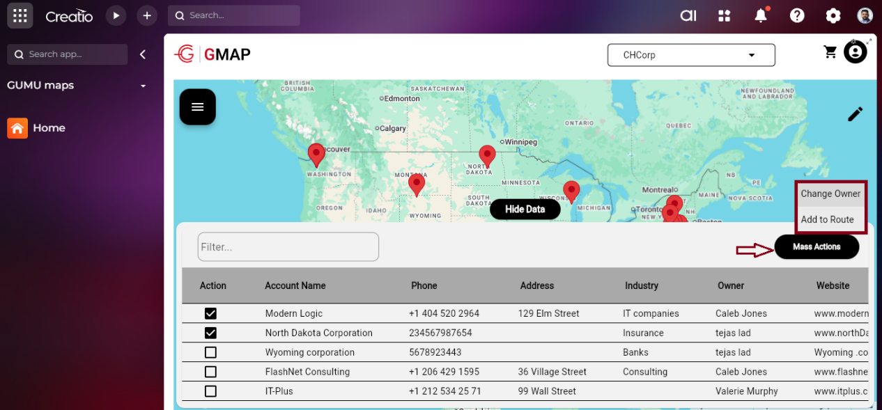
Task: Click the Owner column header
Action: [731, 285]
